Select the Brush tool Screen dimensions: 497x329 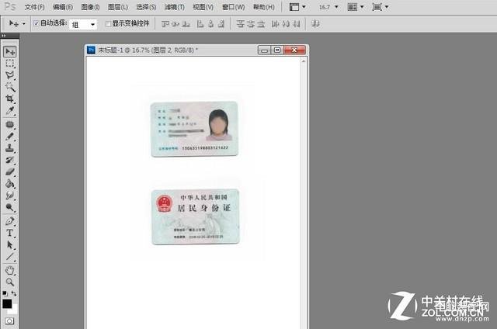[x=10, y=137]
